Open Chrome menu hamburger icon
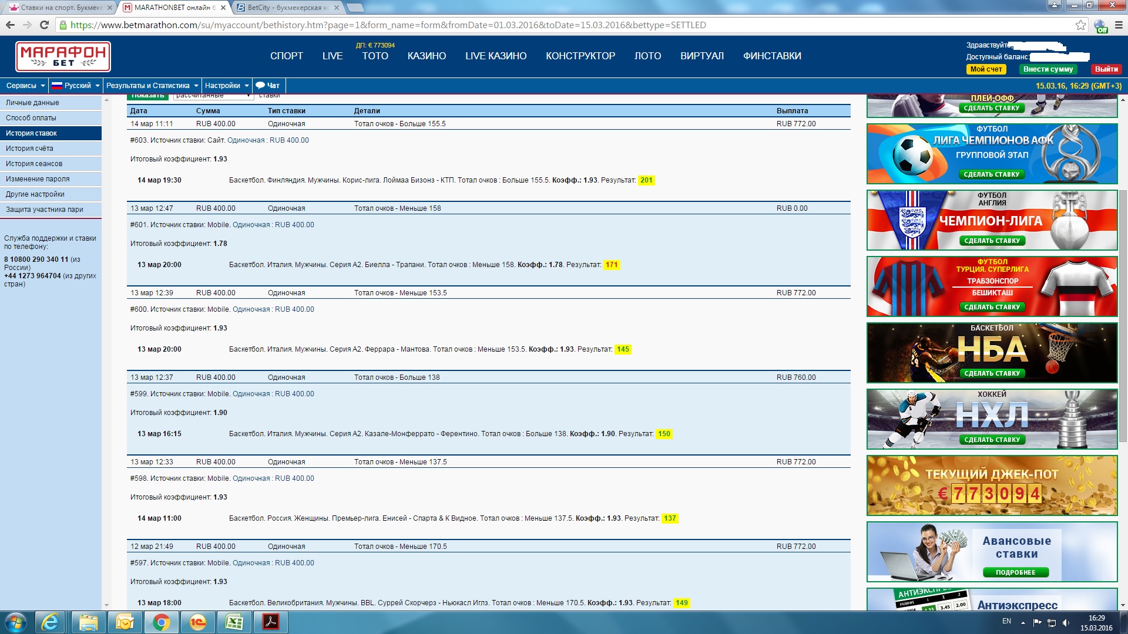1128x634 pixels. tap(1119, 25)
